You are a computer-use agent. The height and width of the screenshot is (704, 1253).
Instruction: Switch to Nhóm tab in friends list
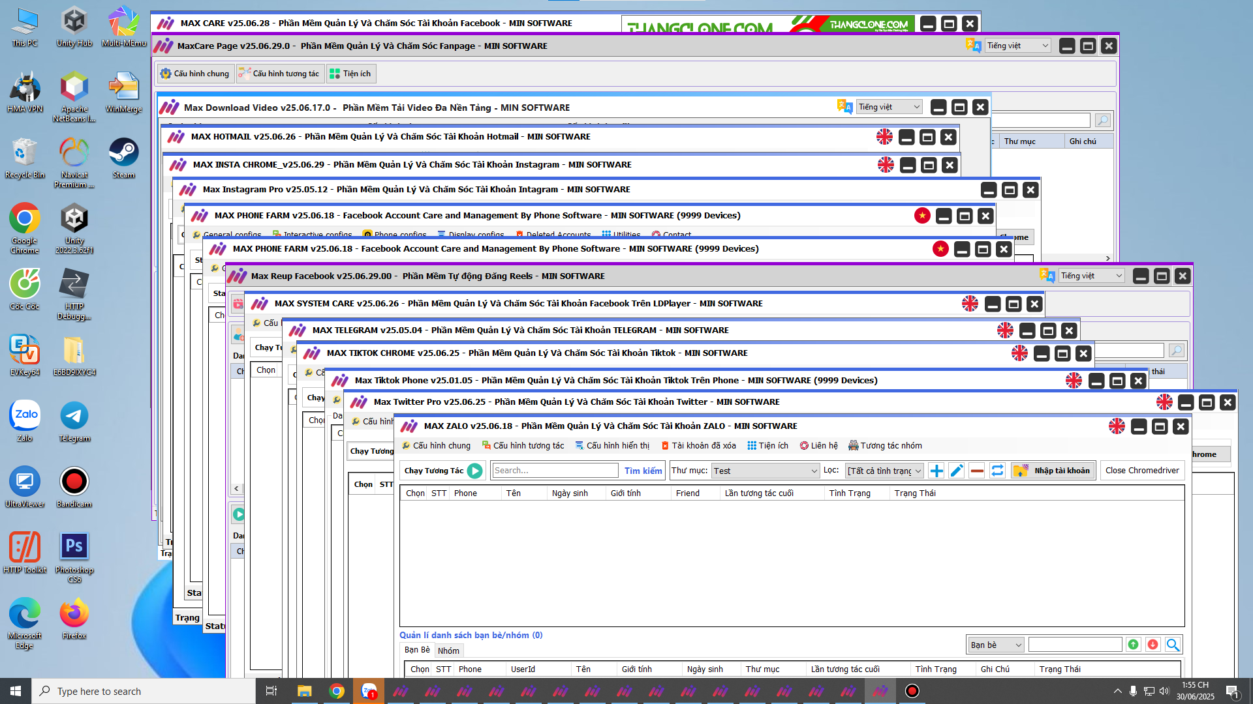[x=448, y=651]
